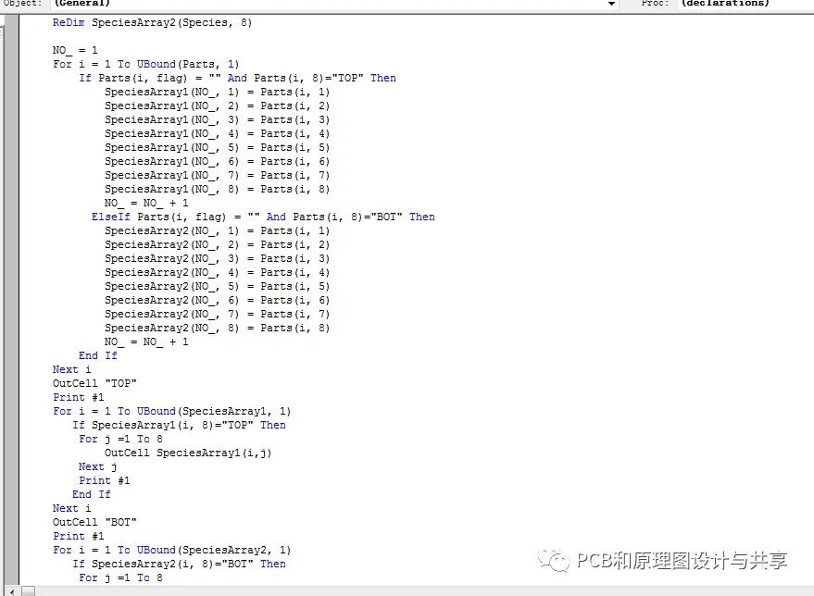Viewport: 814px width, 596px height.
Task: Click the 'Object:' label in header
Action: [23, 3]
